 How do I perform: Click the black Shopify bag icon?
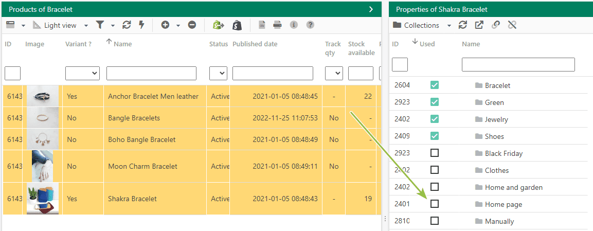(x=237, y=25)
